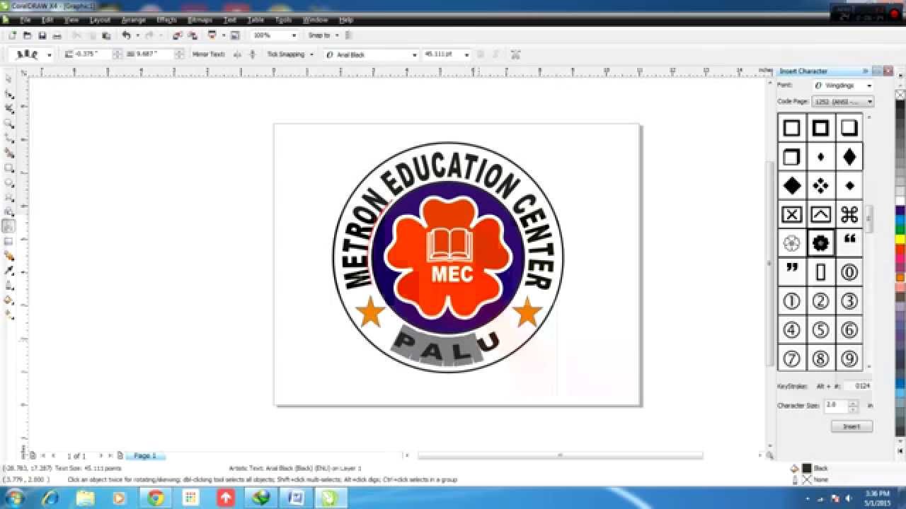Select the Text tool in the toolbox
The width and height of the screenshot is (906, 509).
coord(8,226)
